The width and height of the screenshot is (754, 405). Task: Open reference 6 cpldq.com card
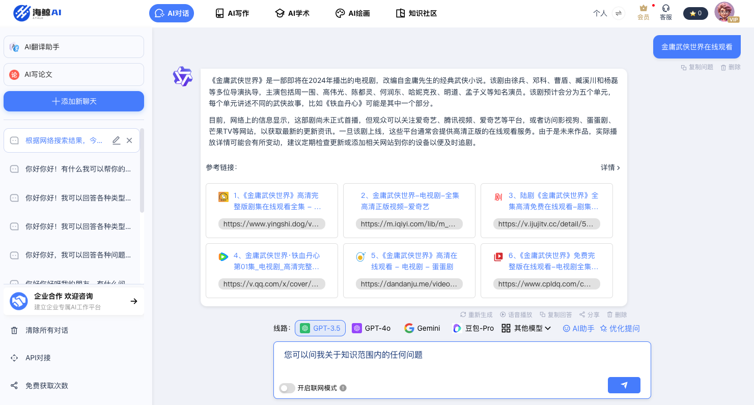tap(547, 271)
